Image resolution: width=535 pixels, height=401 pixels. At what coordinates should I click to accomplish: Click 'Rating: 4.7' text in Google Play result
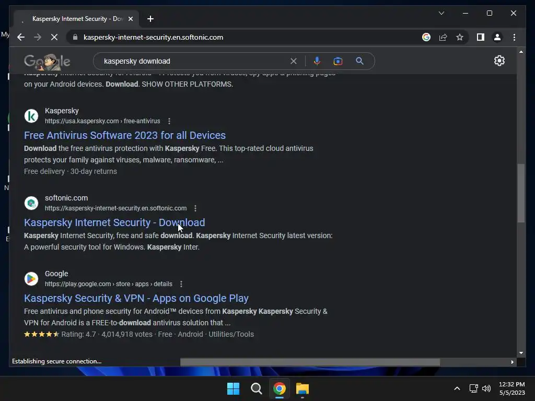(x=78, y=335)
